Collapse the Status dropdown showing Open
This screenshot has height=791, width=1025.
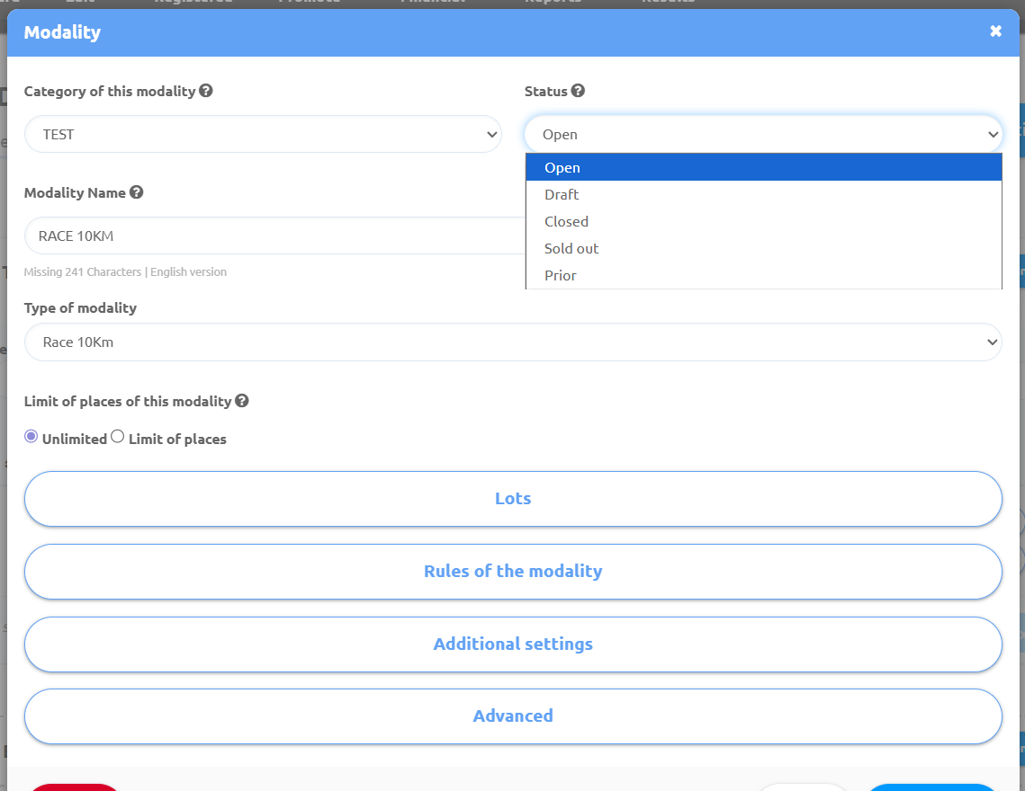(762, 134)
